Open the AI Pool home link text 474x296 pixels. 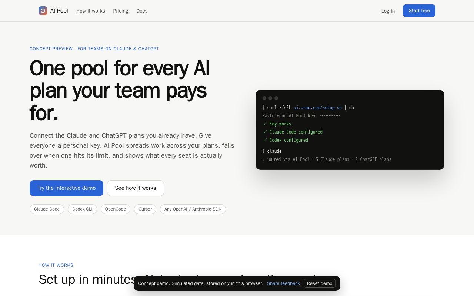click(59, 11)
